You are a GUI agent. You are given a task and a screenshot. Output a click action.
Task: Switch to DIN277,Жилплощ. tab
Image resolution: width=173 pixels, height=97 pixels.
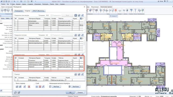pos(38,11)
